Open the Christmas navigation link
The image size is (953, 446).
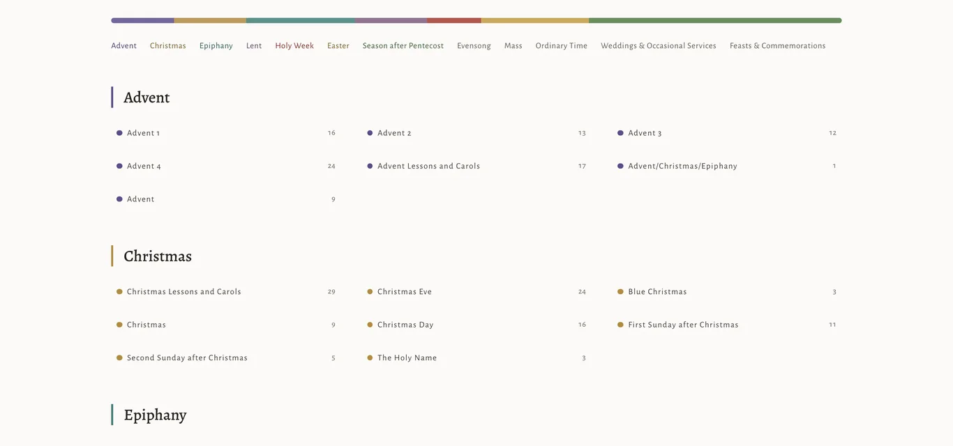167,45
